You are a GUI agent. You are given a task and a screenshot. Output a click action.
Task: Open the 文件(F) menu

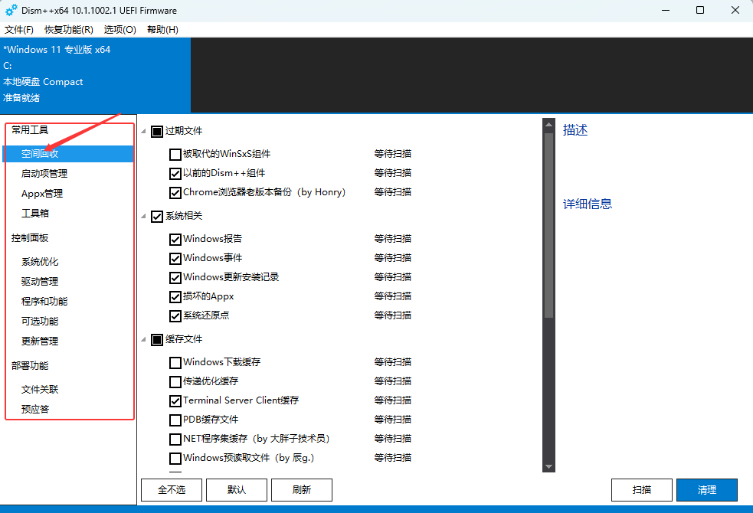(x=19, y=30)
